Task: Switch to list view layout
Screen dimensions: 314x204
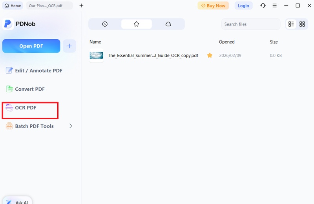Action: click(291, 24)
